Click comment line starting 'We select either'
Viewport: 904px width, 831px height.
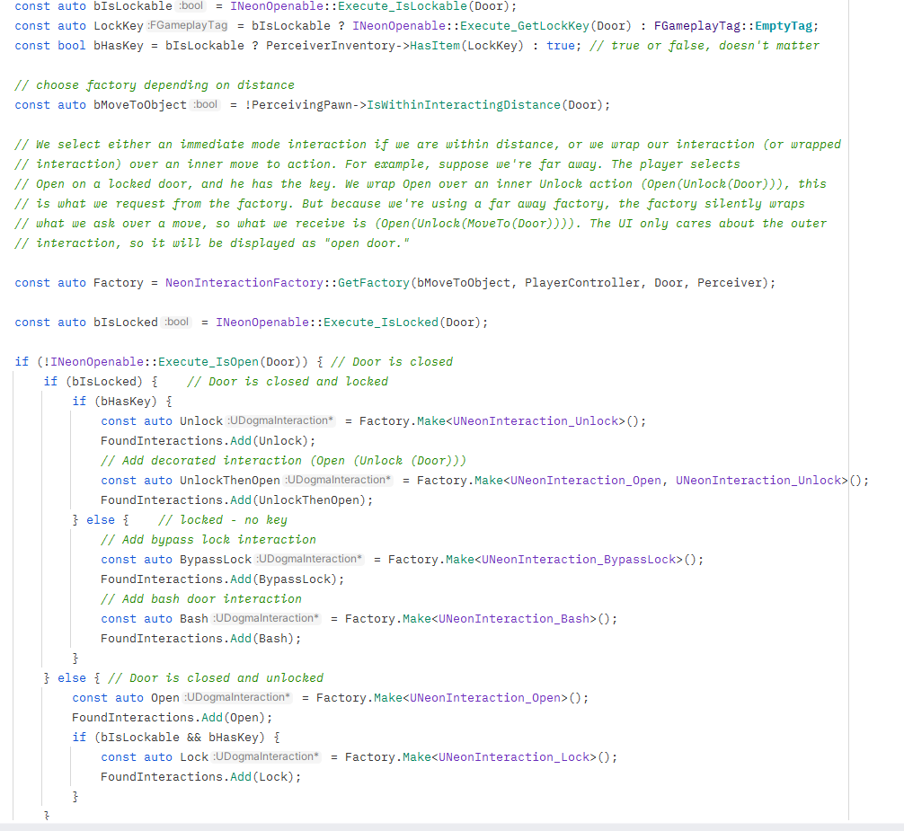[428, 145]
